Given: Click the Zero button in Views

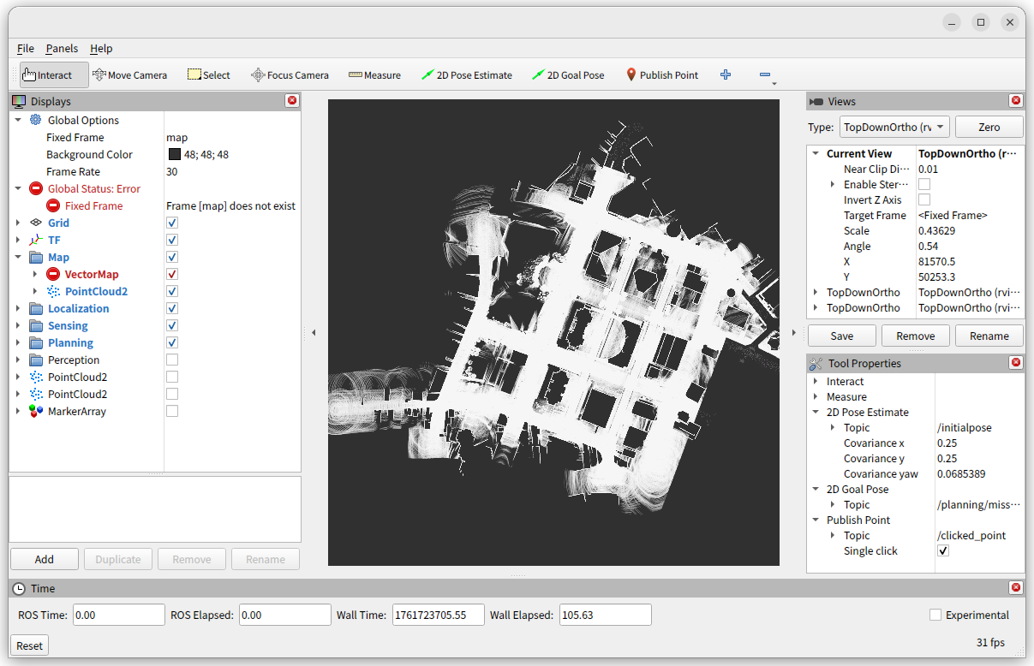Looking at the screenshot, I should [x=989, y=128].
